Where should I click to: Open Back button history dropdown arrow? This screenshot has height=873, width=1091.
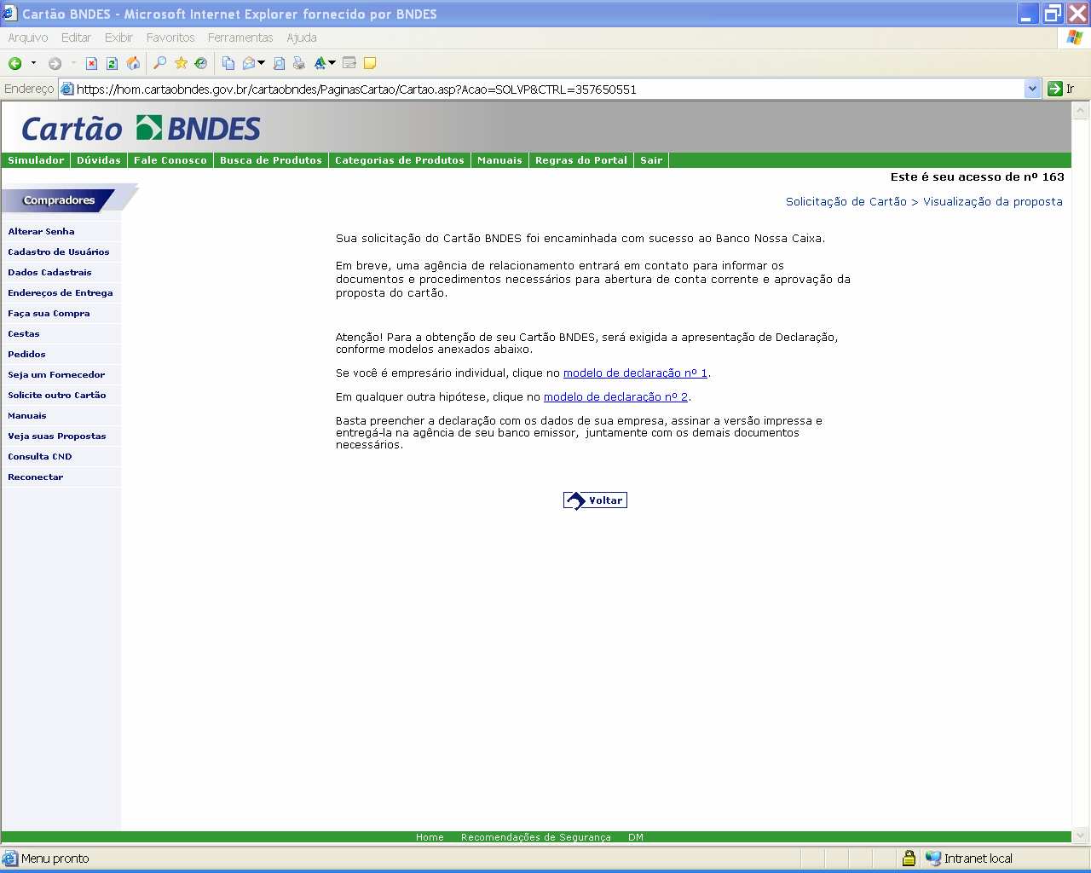pyautogui.click(x=33, y=63)
